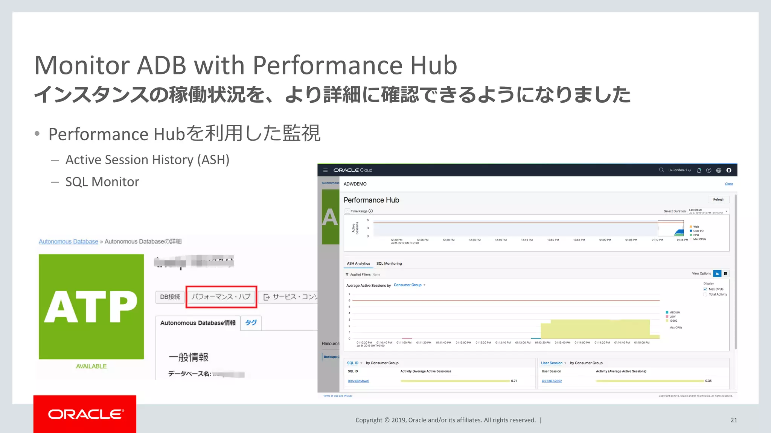Click the パフォーマンス・ハブ button
Screen dimensions: 771x433
pyautogui.click(x=221, y=297)
